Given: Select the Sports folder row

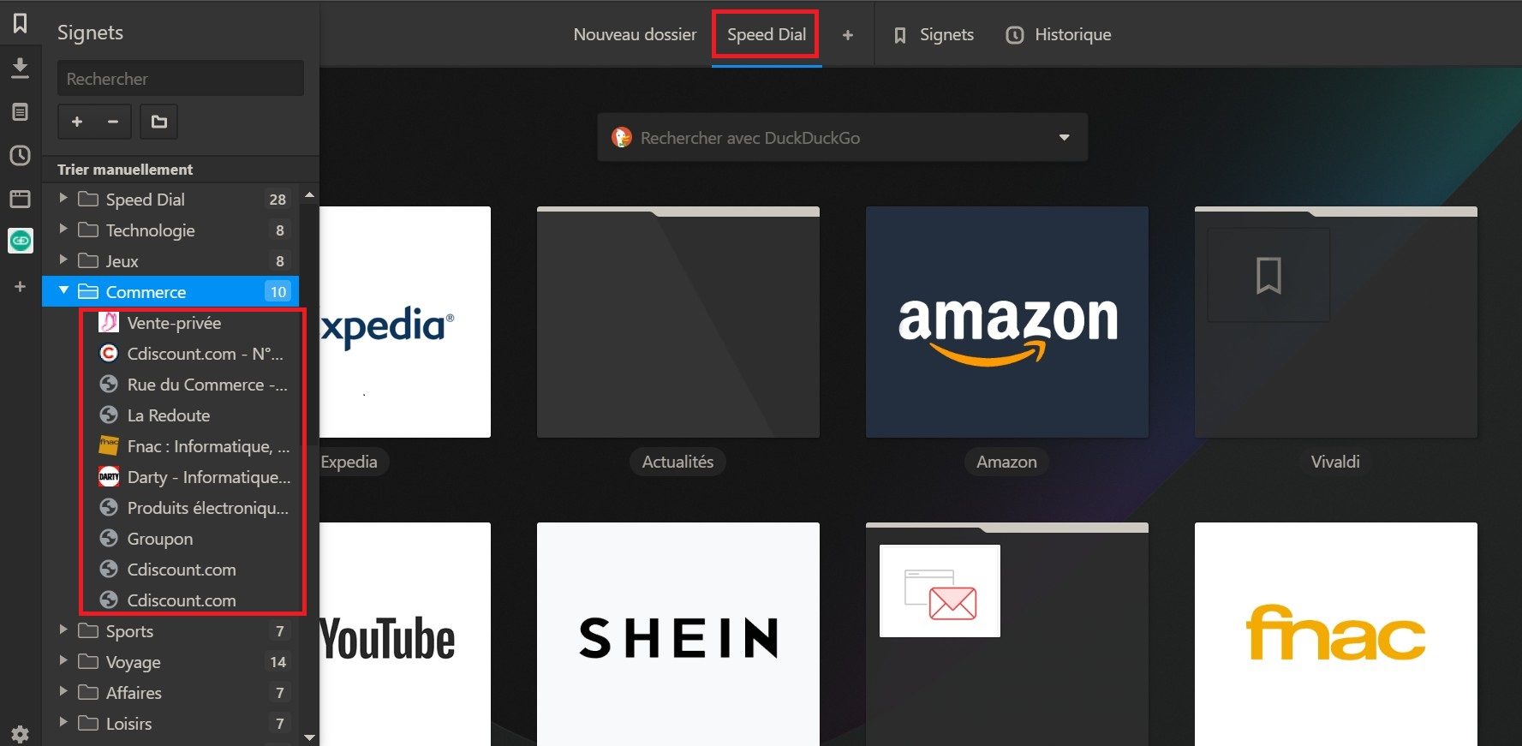Looking at the screenshot, I should tap(171, 630).
